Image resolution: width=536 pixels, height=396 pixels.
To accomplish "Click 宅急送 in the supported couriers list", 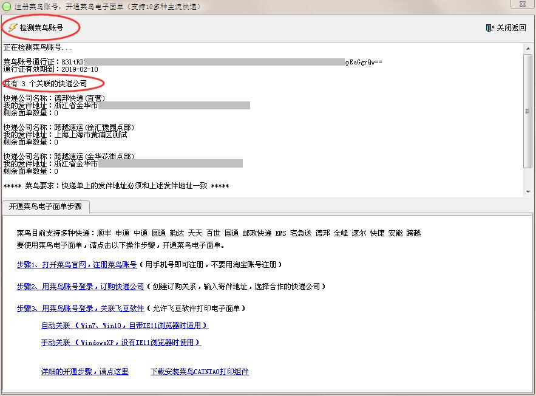I will point(301,233).
